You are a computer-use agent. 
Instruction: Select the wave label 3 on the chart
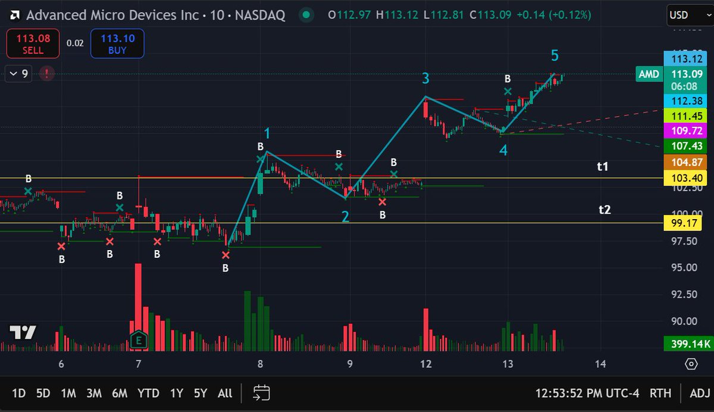tap(425, 78)
